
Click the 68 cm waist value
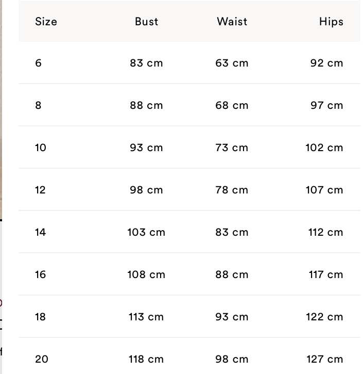click(x=232, y=105)
